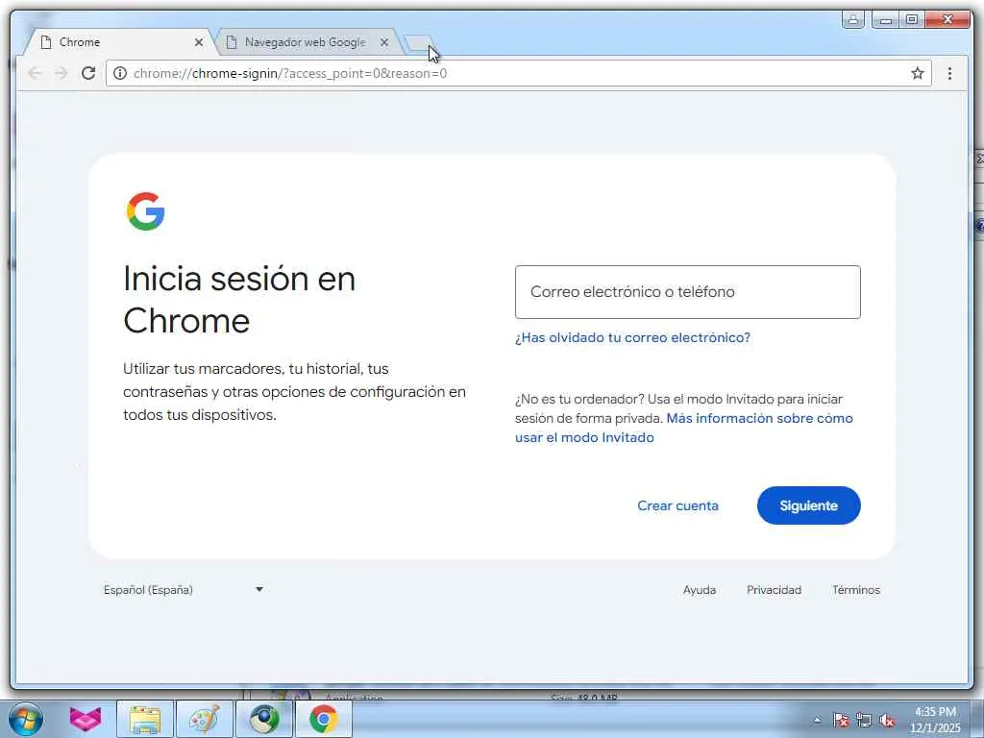Open the Paint palette taskbar icon
The height and width of the screenshot is (738, 984).
[205, 719]
